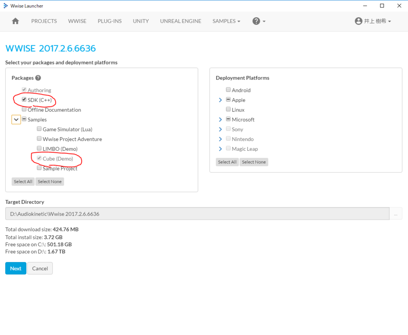Switch to the WWISE tab
The width and height of the screenshot is (408, 335).
pos(77,21)
